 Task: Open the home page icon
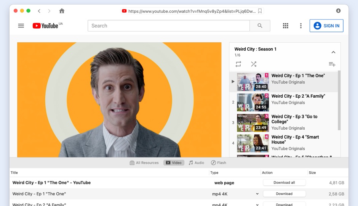(62, 11)
